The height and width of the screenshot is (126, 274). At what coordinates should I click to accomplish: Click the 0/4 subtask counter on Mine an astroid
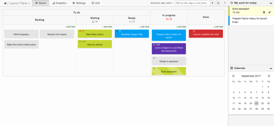tap(84, 42)
